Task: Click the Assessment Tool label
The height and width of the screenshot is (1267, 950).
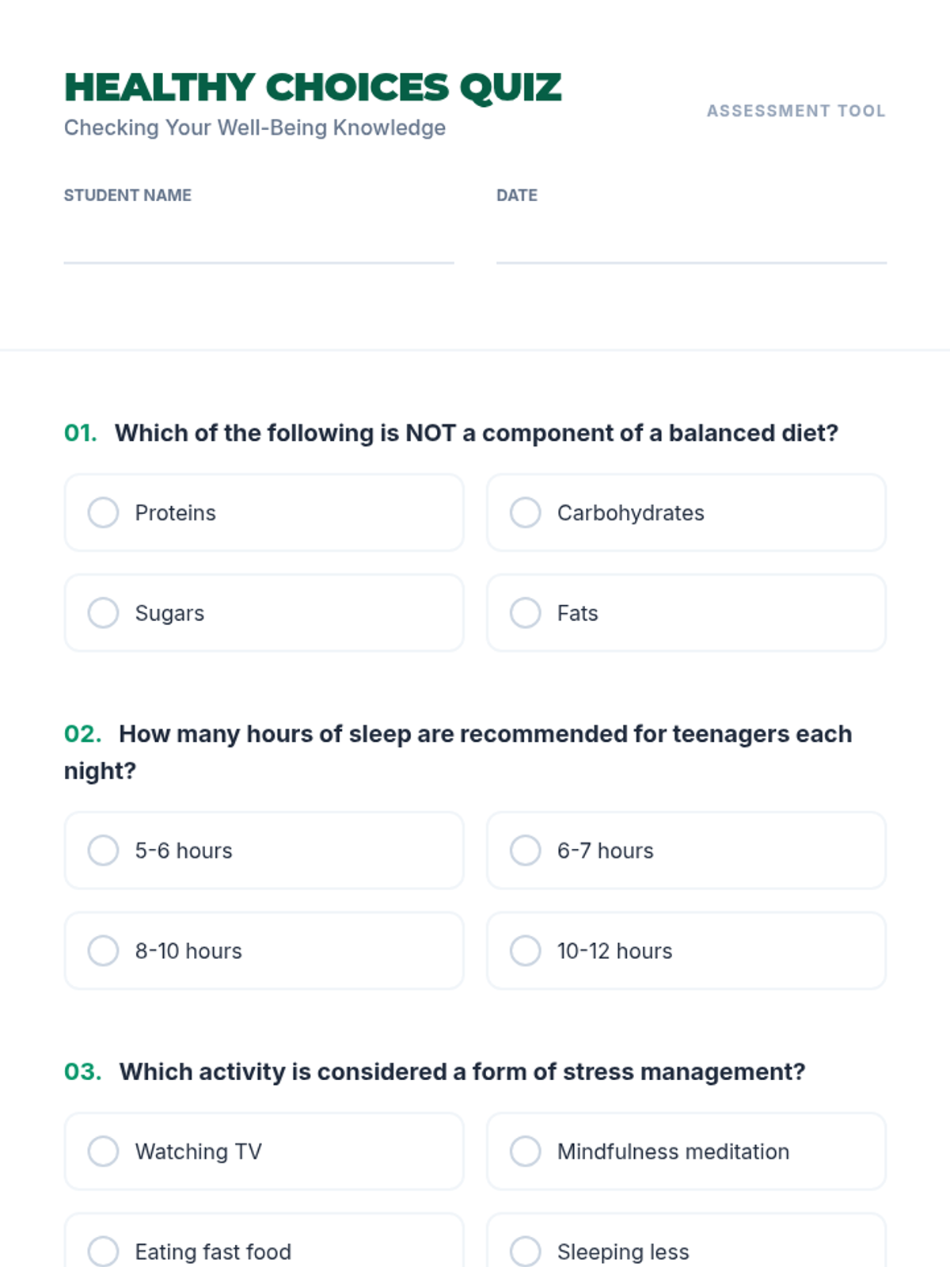Action: (796, 111)
